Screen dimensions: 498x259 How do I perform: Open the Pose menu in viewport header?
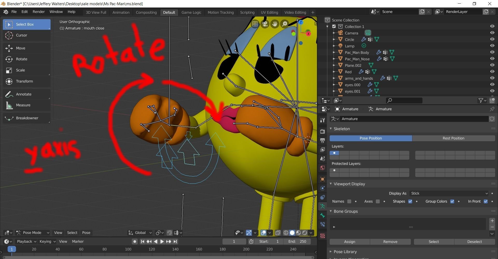pos(86,233)
